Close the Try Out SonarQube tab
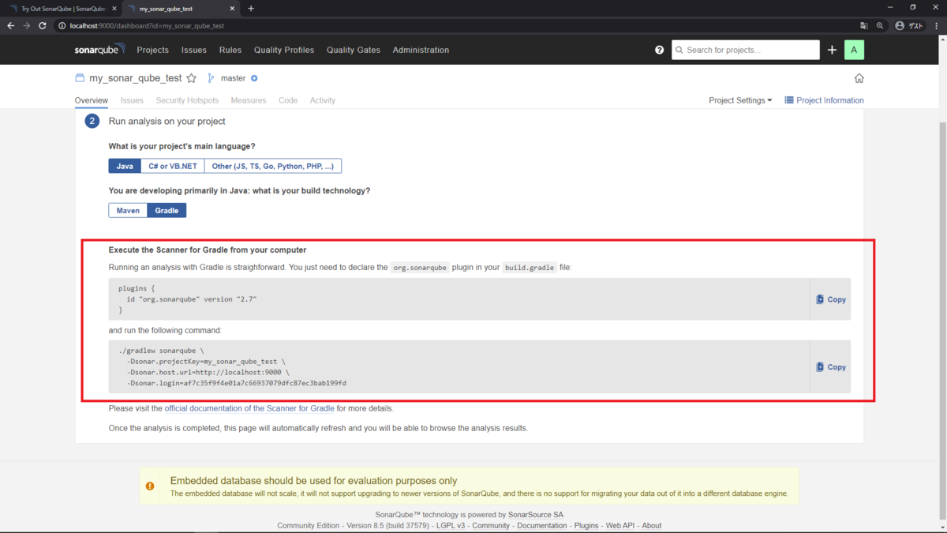The image size is (947, 533). [x=115, y=9]
